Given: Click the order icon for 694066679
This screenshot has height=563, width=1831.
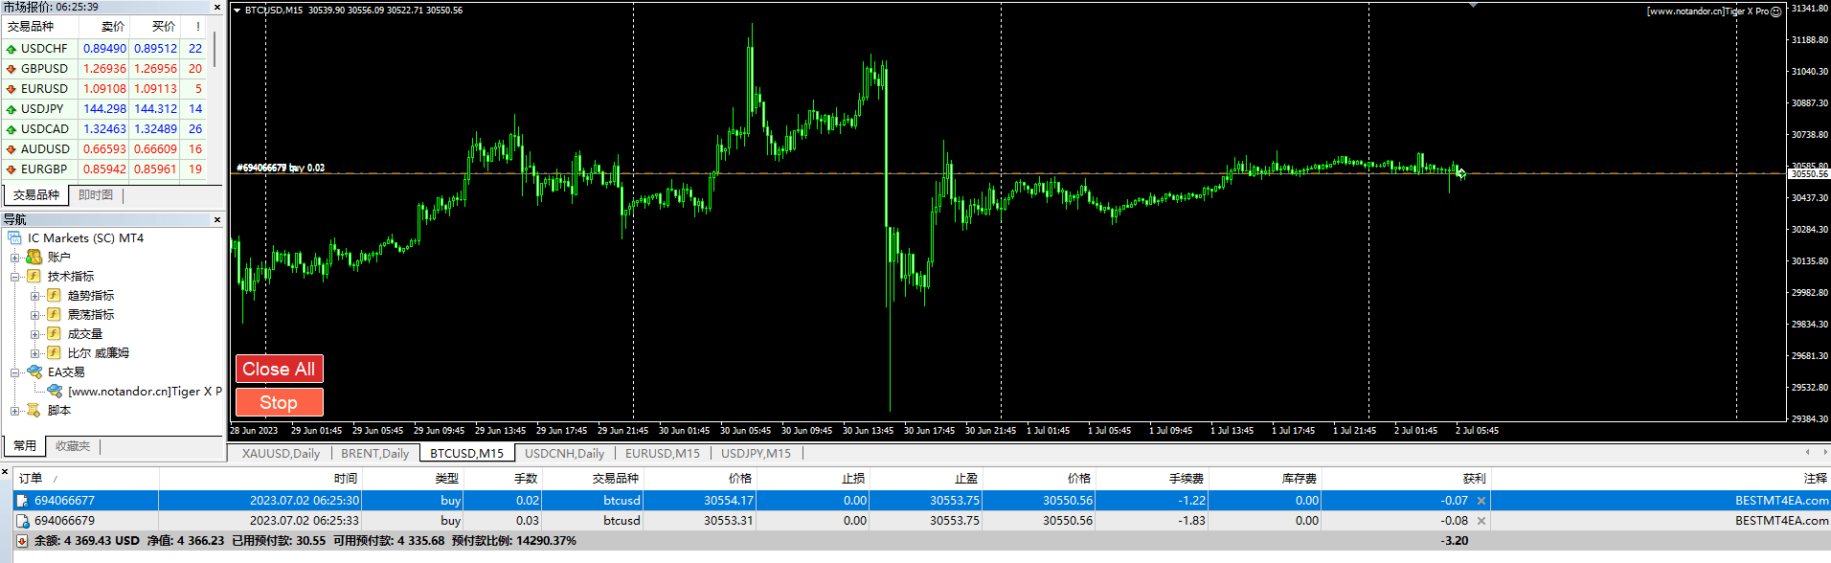Looking at the screenshot, I should (23, 521).
